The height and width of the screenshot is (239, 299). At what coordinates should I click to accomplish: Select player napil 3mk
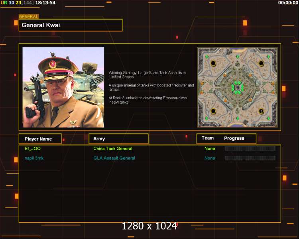(34, 158)
